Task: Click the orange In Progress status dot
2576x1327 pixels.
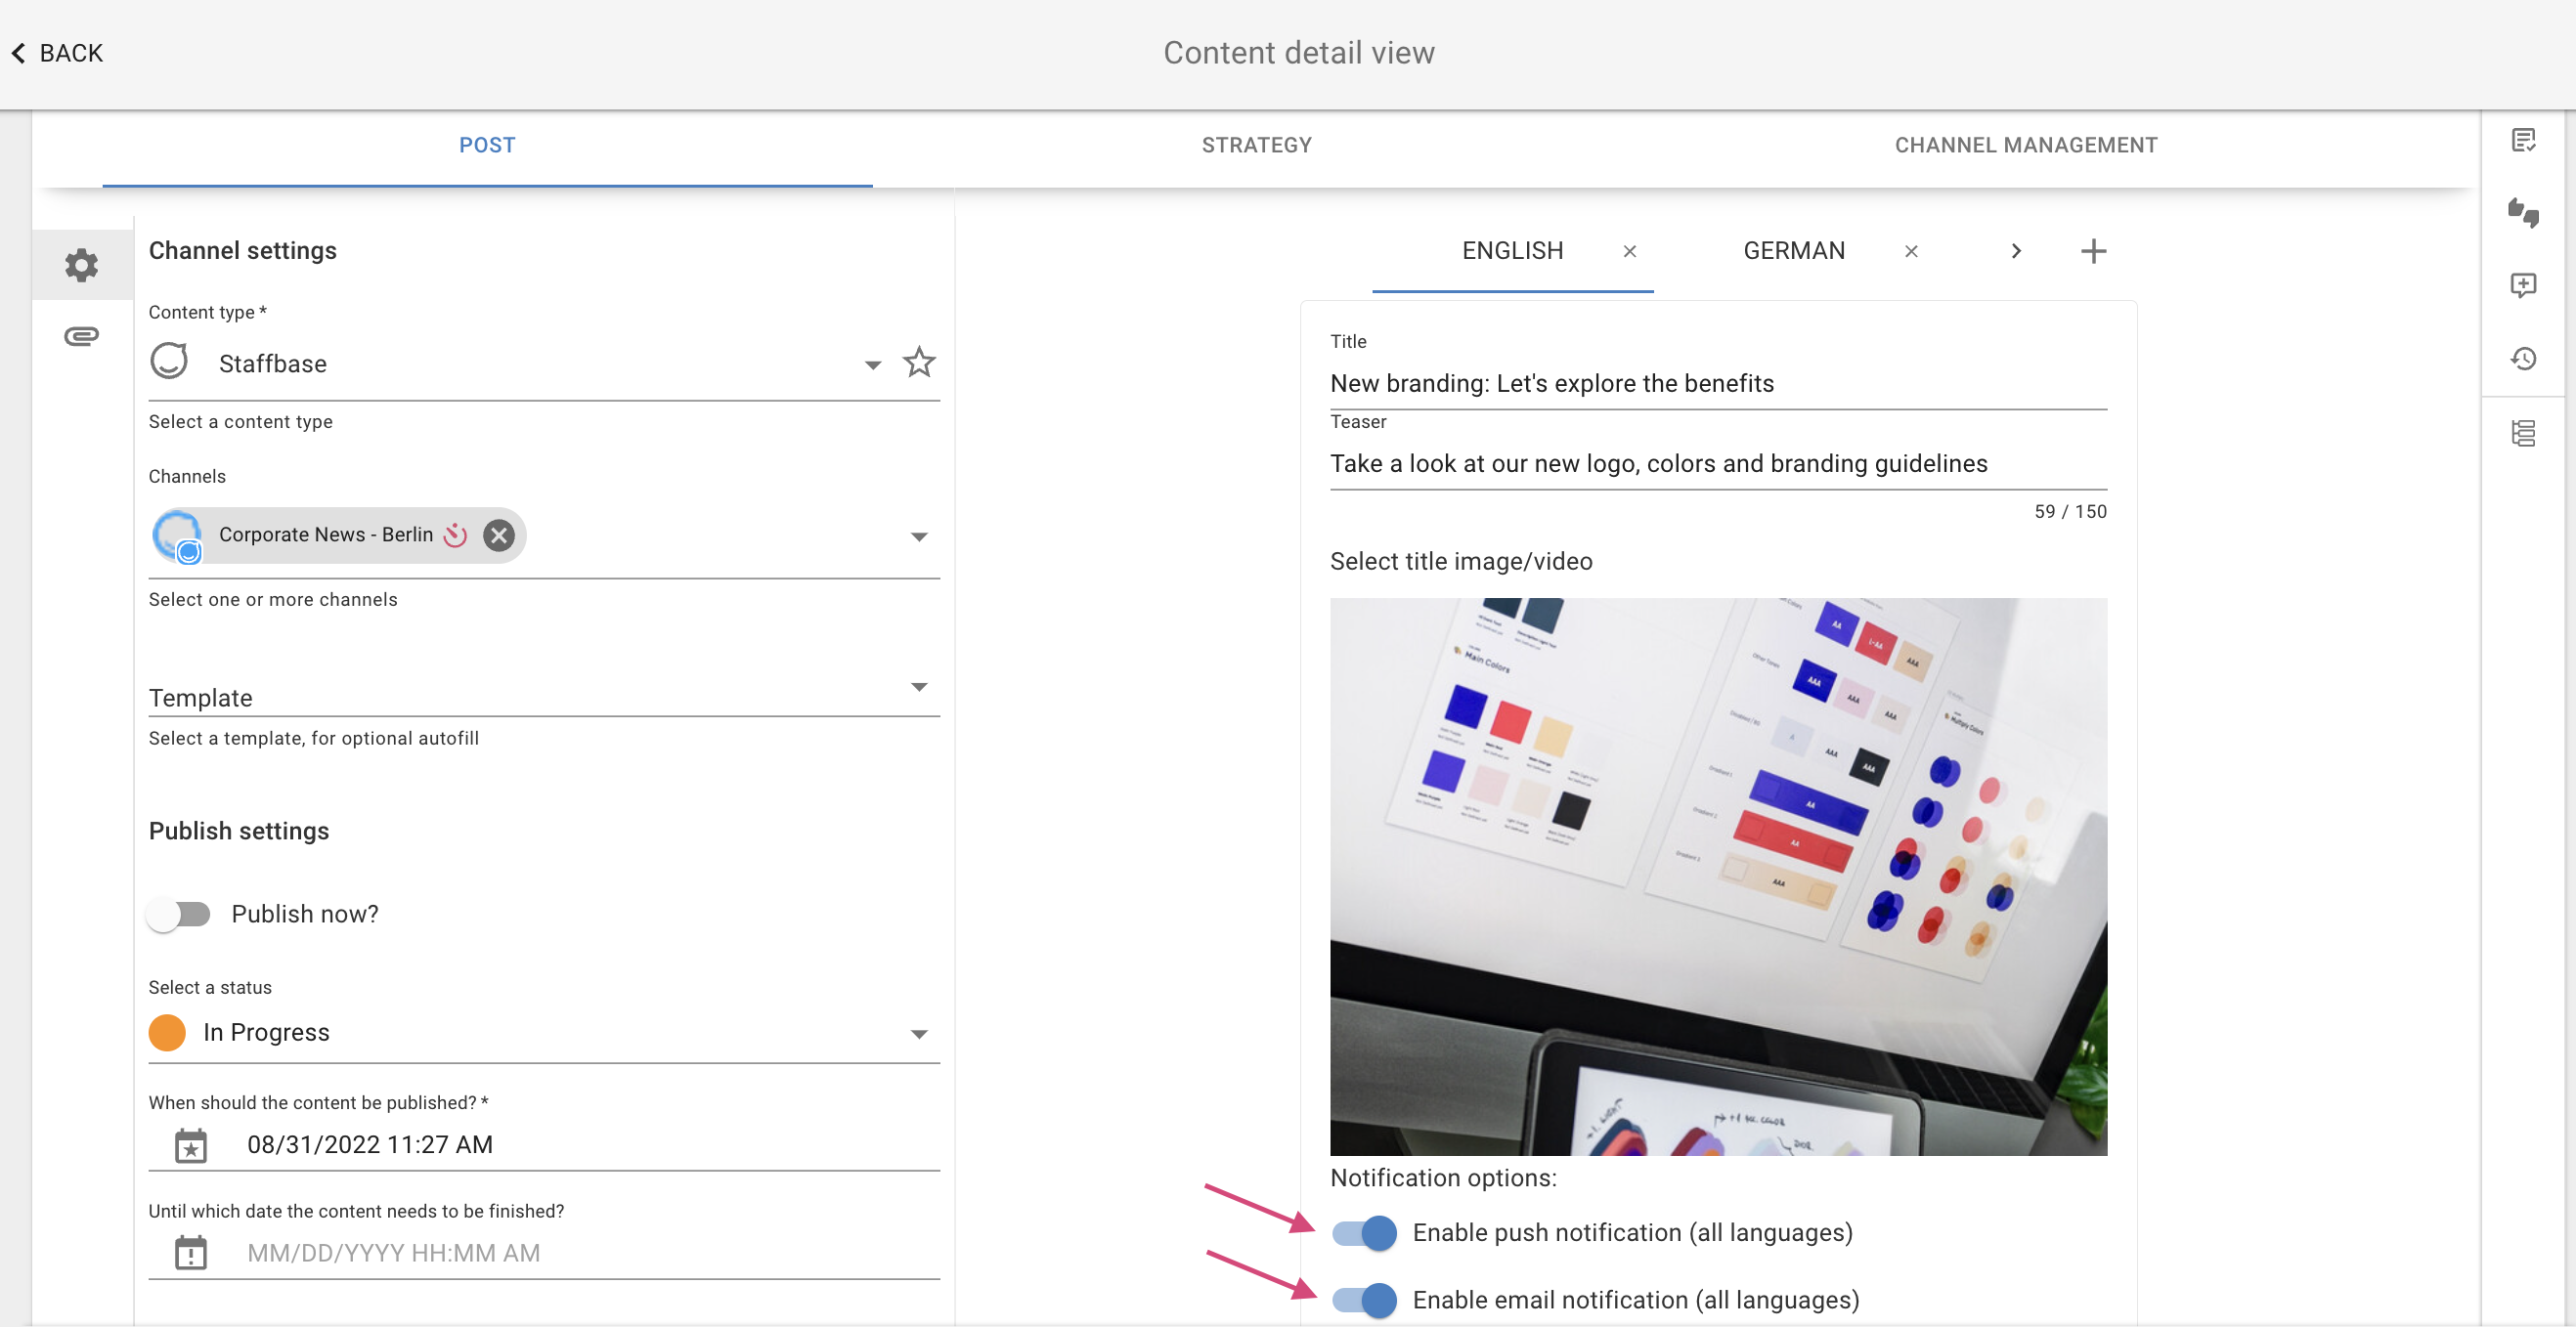Action: pyautogui.click(x=167, y=1032)
